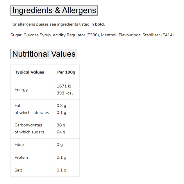Click the 'of which sugars' label
Image resolution: width=184 pixels, height=184 pixels.
tap(29, 132)
